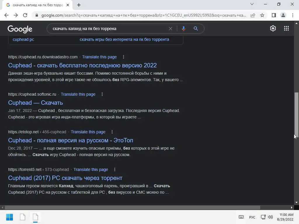Open Chrome side panel

(x=274, y=15)
